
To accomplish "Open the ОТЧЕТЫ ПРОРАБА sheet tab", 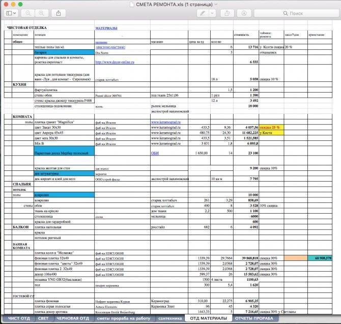I will (x=254, y=318).
